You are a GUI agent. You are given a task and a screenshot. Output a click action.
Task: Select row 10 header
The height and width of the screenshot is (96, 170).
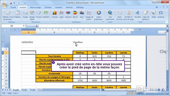click(6, 81)
